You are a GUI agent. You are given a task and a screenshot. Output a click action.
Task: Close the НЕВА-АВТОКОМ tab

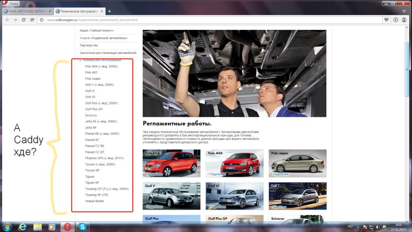(50, 11)
